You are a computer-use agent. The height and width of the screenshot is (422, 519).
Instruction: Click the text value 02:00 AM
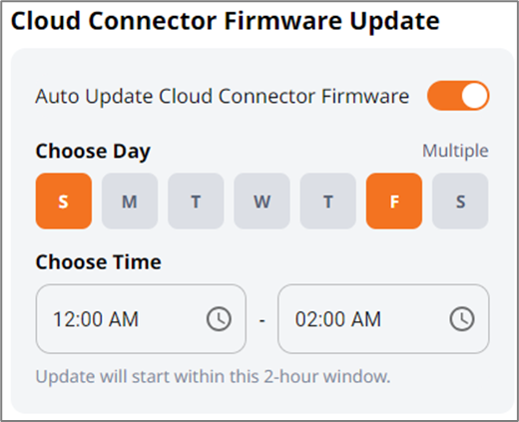(x=338, y=319)
